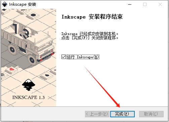The width and height of the screenshot is (169, 122).
Task: Close the Inkscape 安装 window
Action: pyautogui.click(x=160, y=4)
